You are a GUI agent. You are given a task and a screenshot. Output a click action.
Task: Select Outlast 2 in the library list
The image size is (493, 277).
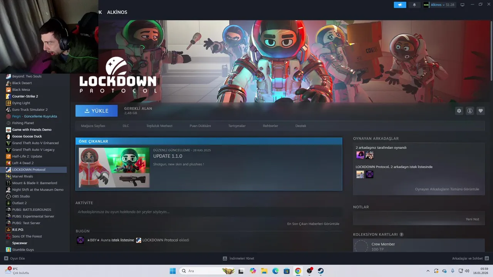point(19,203)
